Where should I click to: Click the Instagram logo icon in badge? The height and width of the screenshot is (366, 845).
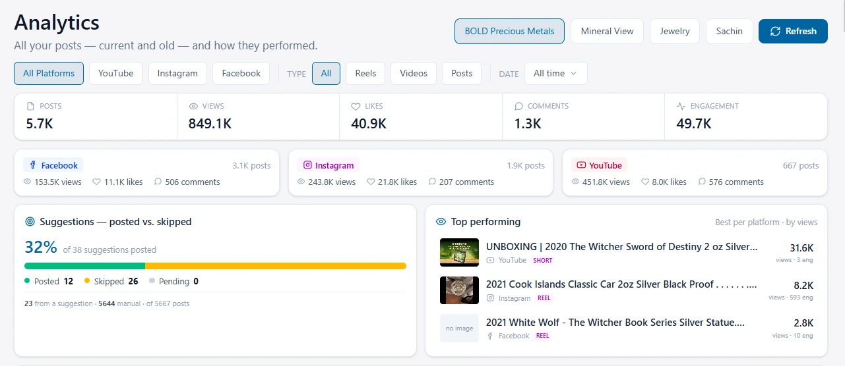pyautogui.click(x=307, y=165)
